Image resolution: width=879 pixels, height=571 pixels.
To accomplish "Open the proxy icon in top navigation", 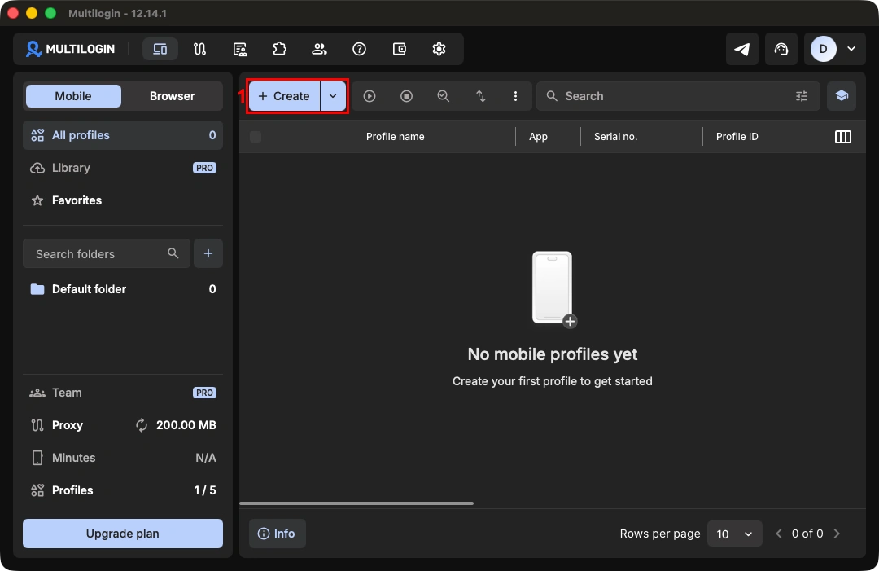I will (x=199, y=49).
